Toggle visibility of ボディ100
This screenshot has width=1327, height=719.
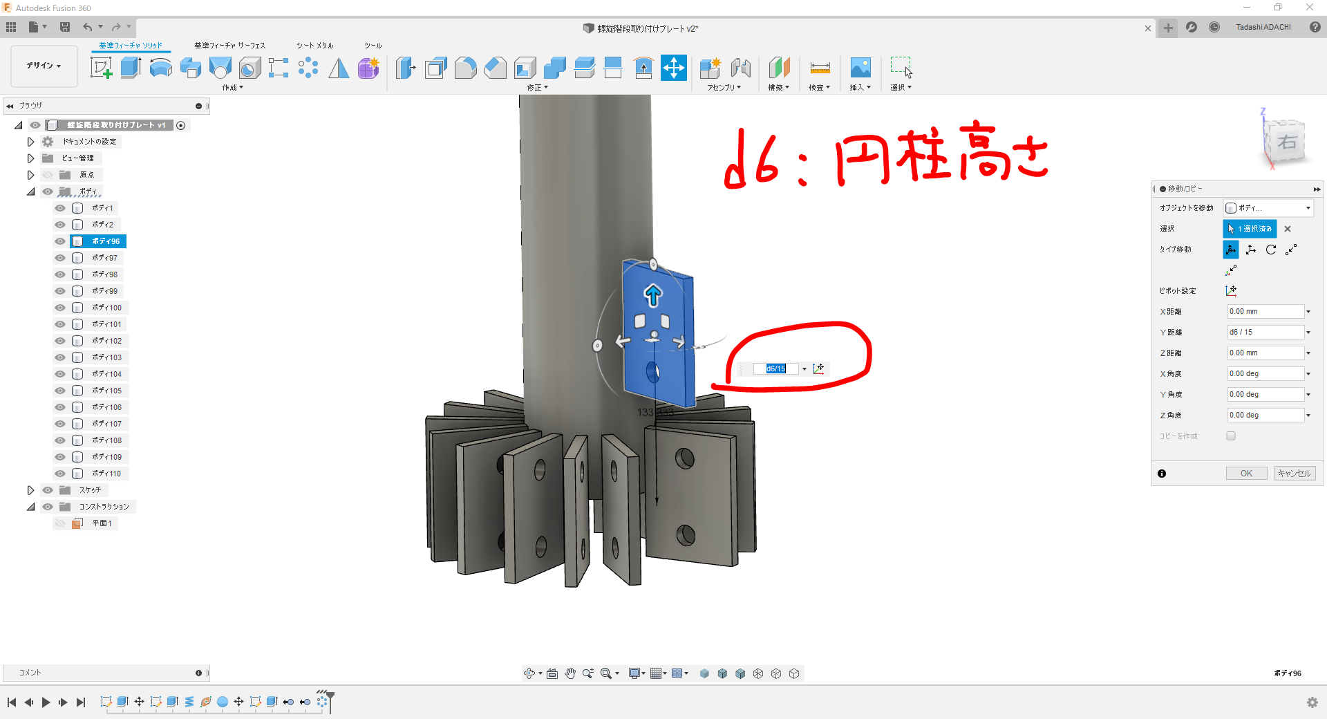[60, 308]
